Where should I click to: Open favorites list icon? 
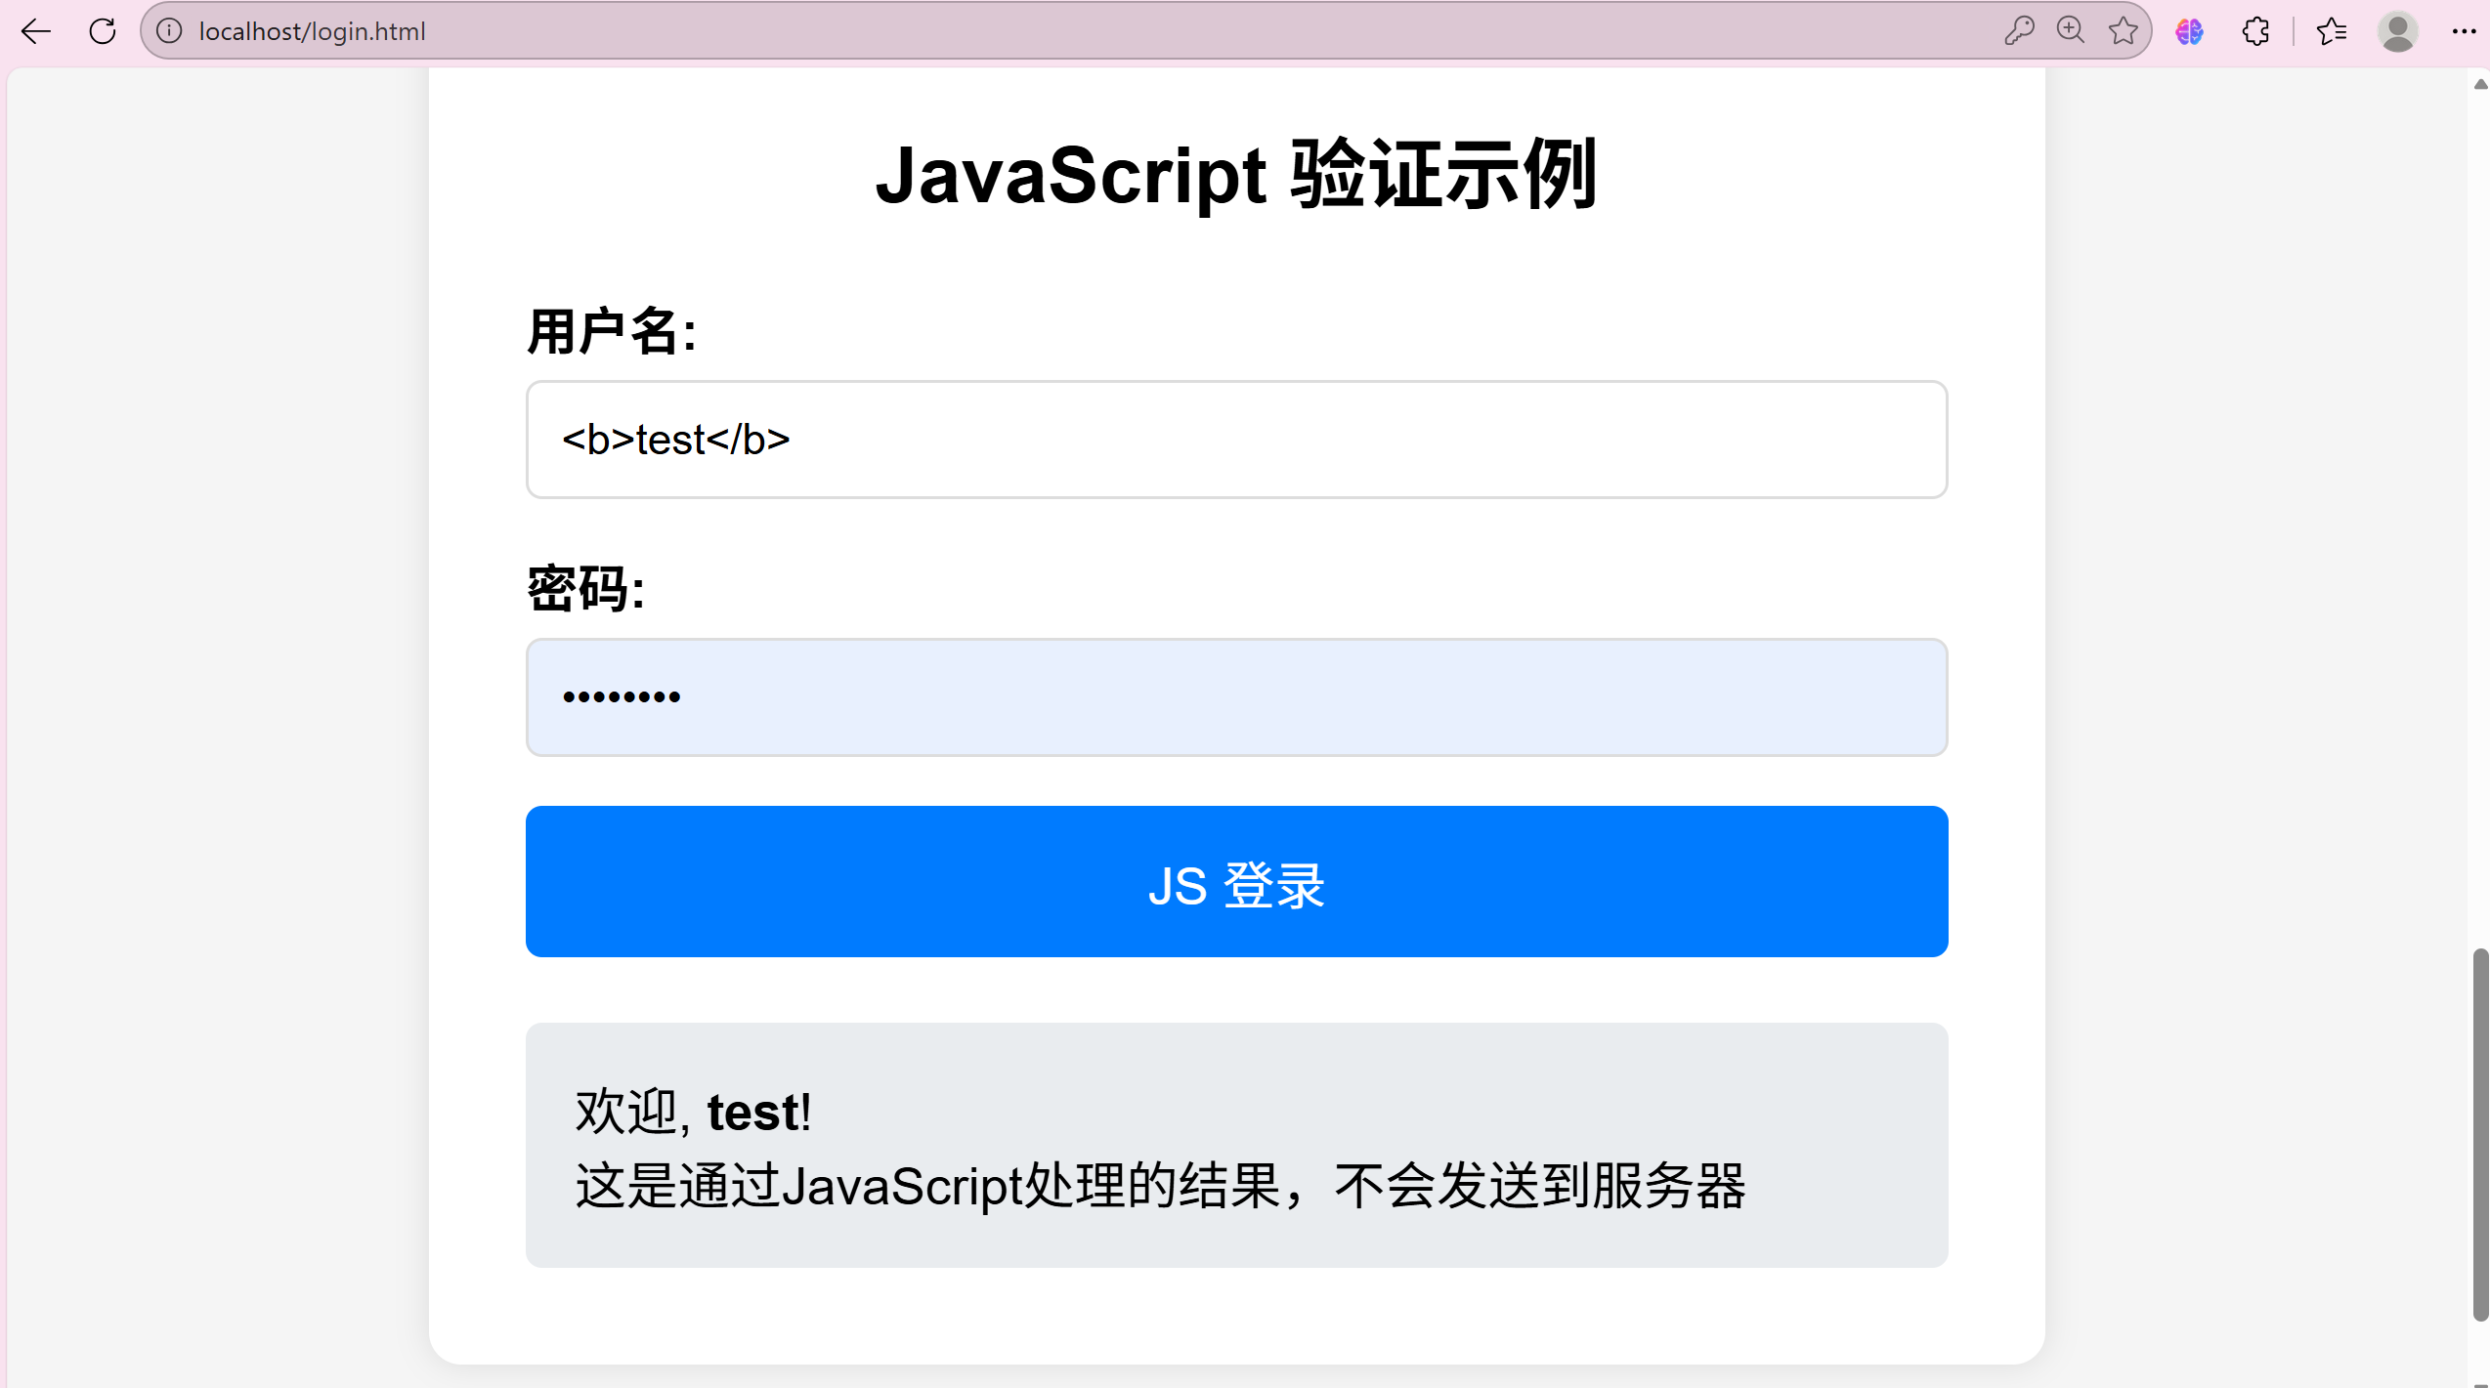click(x=2332, y=31)
